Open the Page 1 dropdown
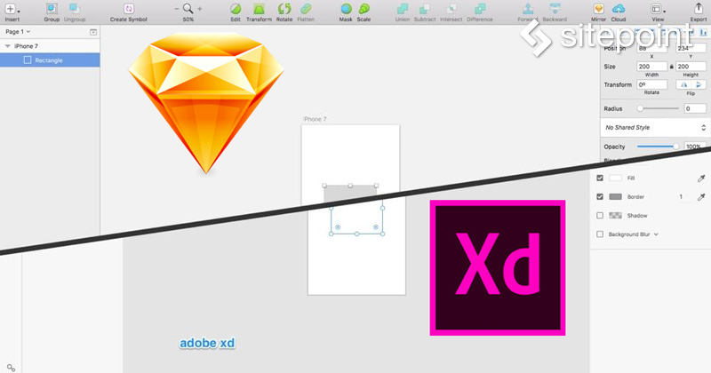 (18, 32)
